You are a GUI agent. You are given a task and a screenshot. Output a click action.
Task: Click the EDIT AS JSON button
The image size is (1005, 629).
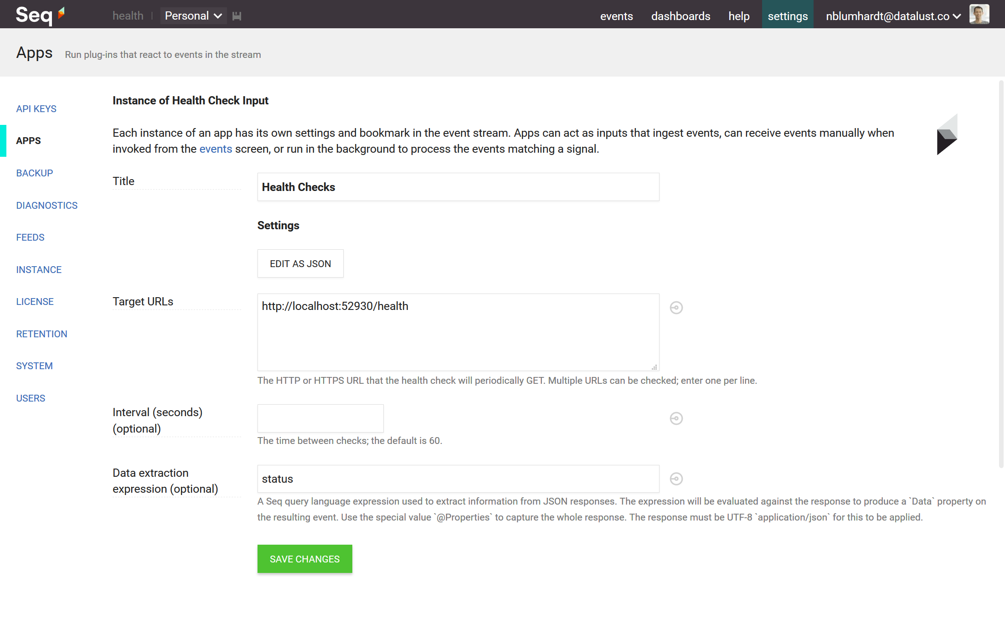(x=300, y=263)
